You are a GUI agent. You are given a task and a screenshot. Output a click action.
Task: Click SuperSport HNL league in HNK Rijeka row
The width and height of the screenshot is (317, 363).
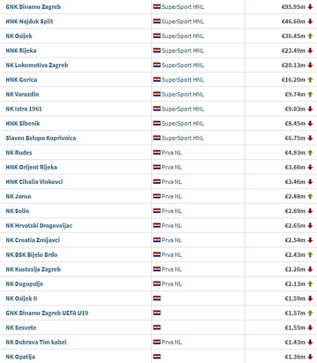pyautogui.click(x=182, y=51)
